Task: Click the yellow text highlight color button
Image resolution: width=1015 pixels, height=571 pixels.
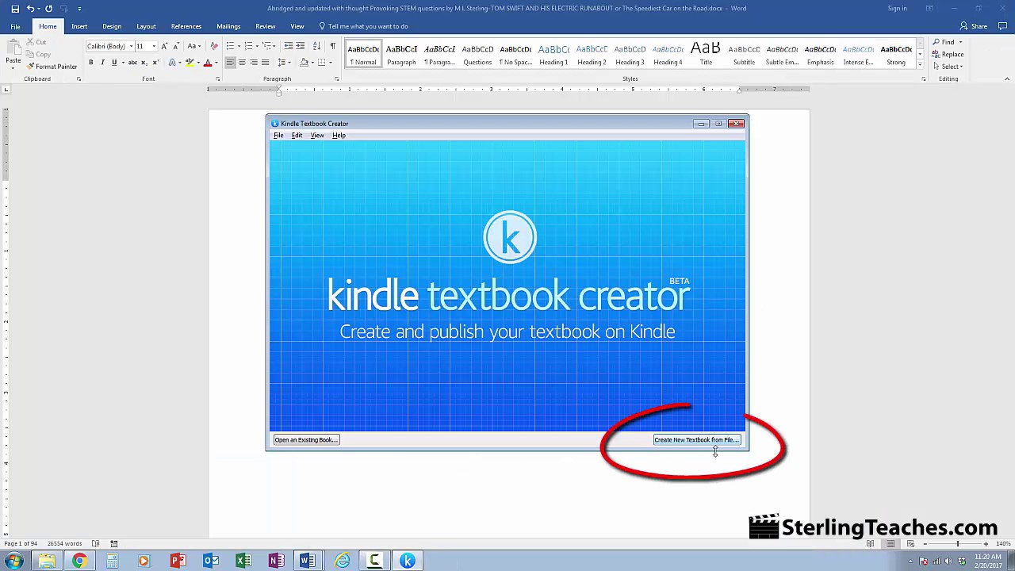Action: pos(190,63)
